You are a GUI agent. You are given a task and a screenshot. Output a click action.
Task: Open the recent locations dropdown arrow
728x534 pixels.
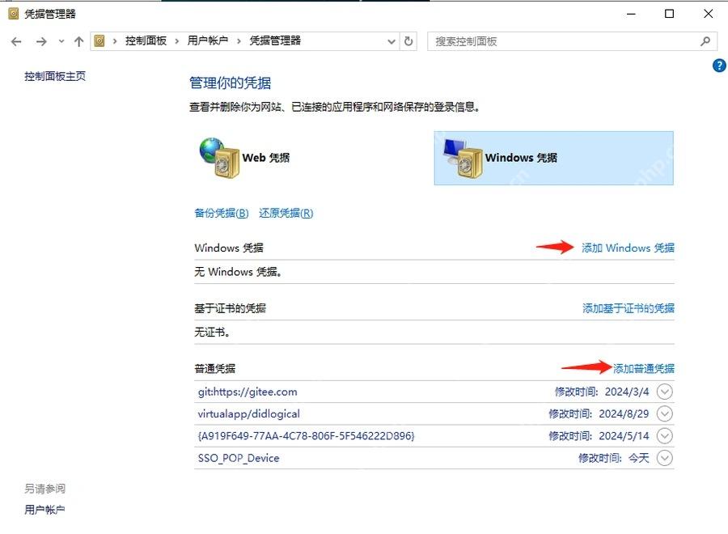point(61,42)
